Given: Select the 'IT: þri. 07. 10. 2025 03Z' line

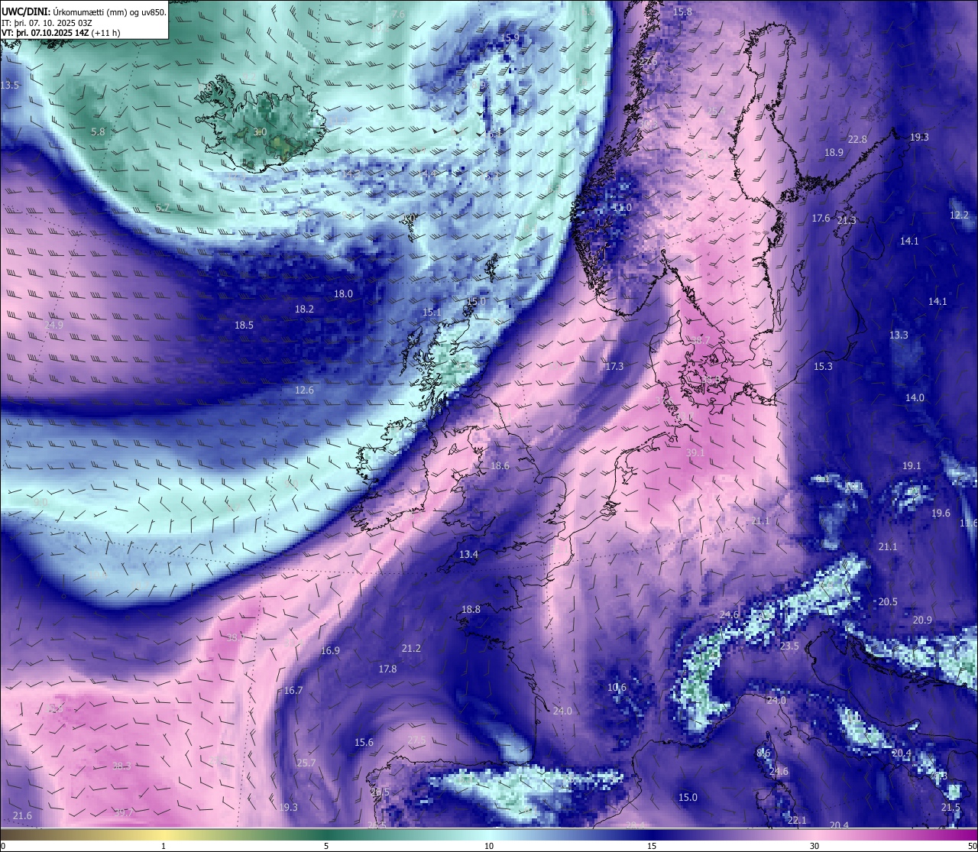Looking at the screenshot, I should tap(47, 23).
